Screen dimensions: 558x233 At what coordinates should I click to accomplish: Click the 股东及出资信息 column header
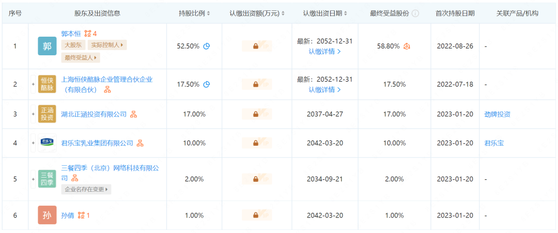coord(97,13)
